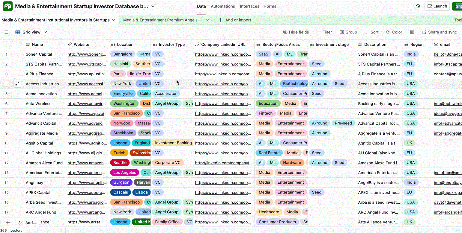Check the Access Industries row checkbox
Image resolution: width=462 pixels, height=233 pixels.
(7, 84)
